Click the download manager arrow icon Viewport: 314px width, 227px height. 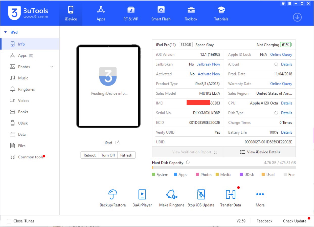click(297, 17)
